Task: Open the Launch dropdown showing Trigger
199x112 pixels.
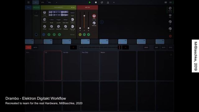Action: coord(58,20)
